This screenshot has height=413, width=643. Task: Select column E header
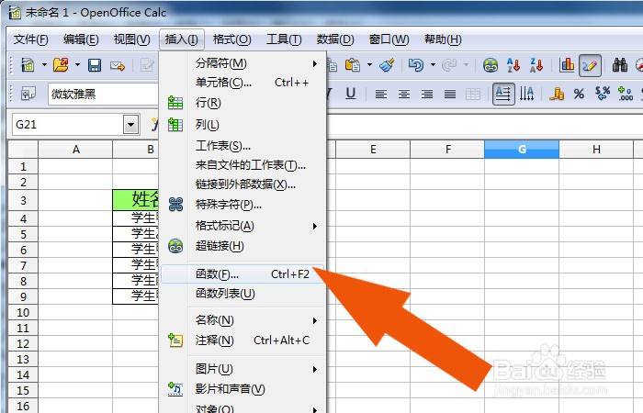(x=373, y=149)
